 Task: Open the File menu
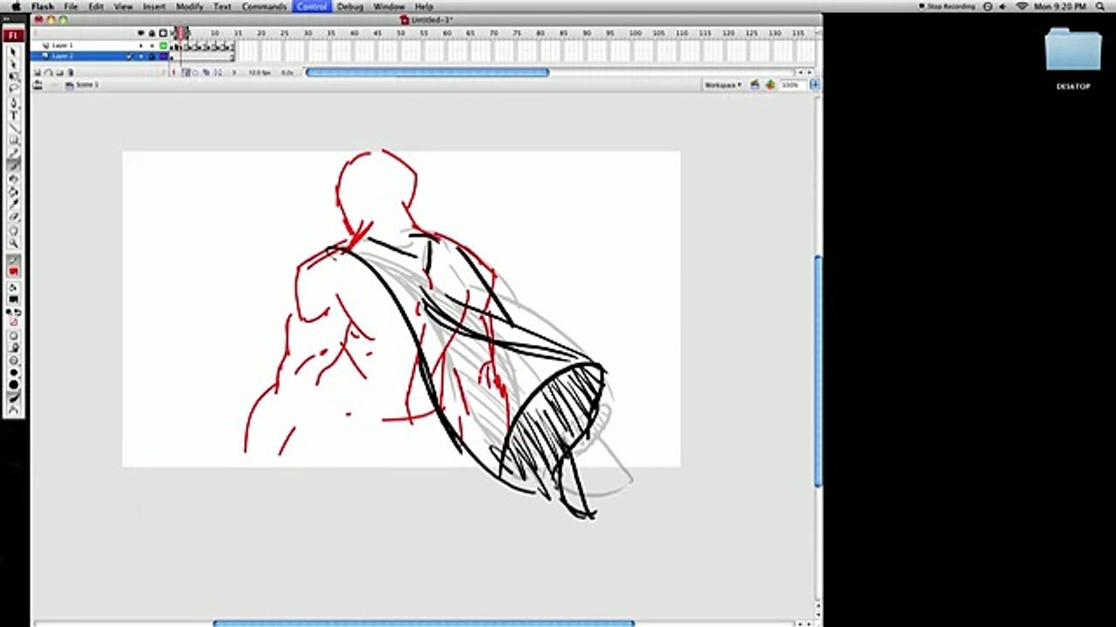coord(71,6)
